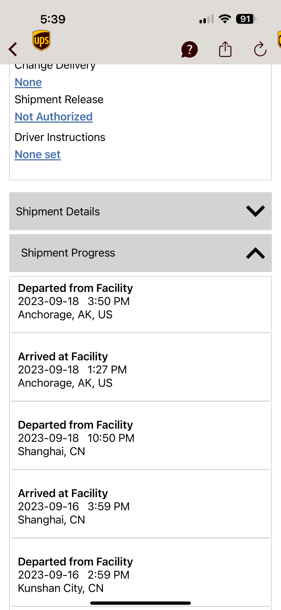Tap the battery level indicator

pyautogui.click(x=246, y=19)
